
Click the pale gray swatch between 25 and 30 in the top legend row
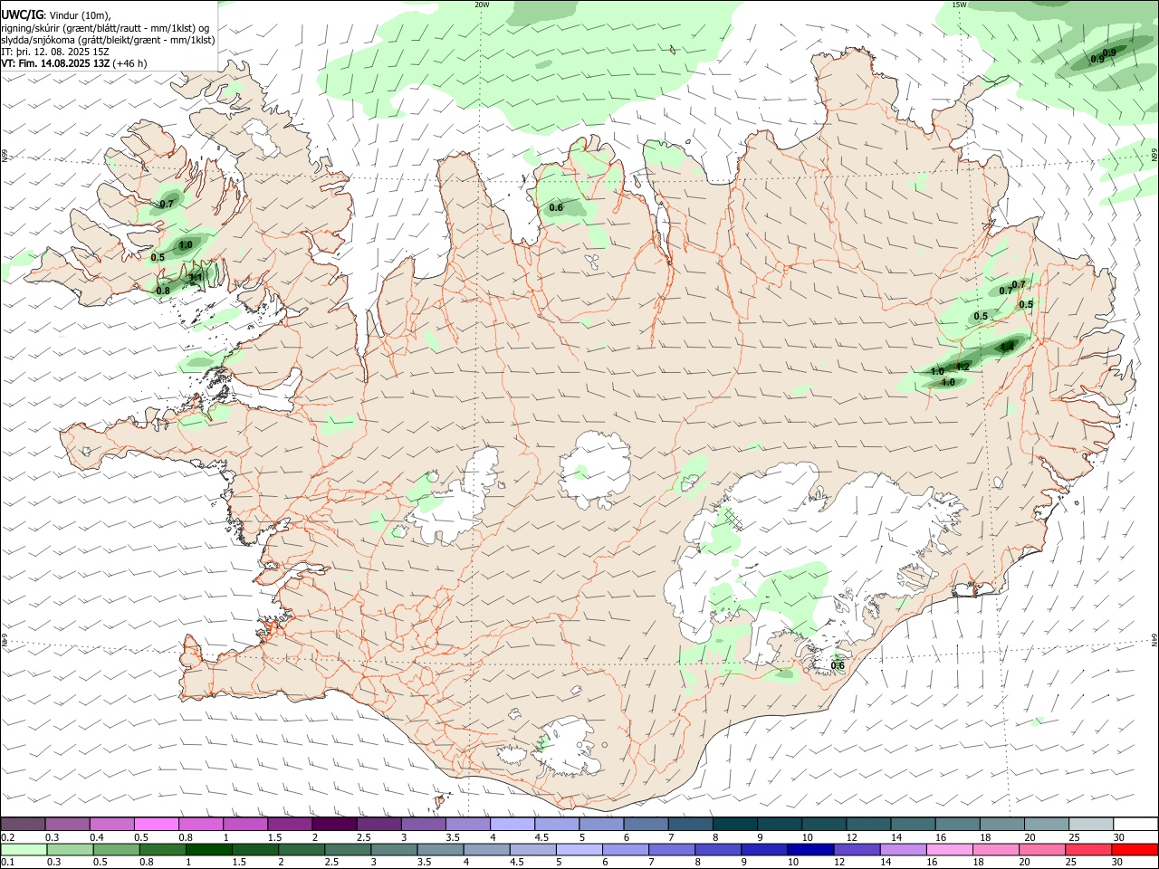1090,824
